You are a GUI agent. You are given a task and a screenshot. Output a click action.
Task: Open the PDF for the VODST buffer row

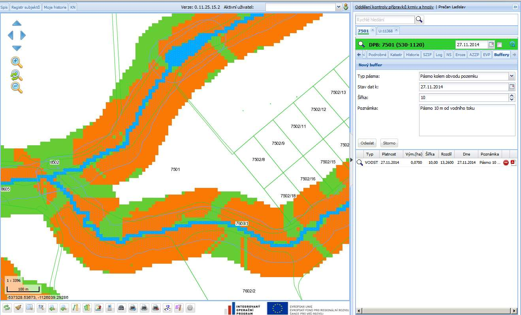pos(513,163)
